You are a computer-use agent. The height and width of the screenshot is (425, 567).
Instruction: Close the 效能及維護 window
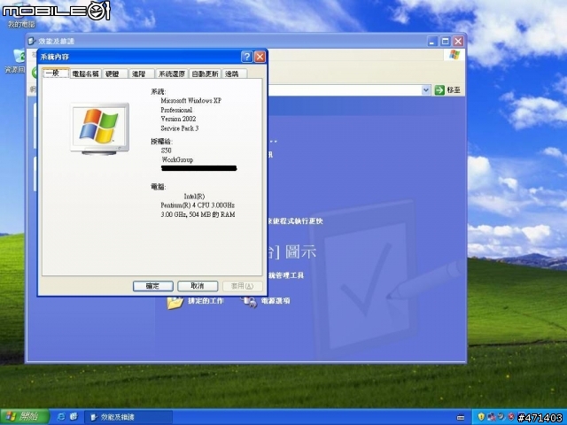pyautogui.click(x=458, y=42)
